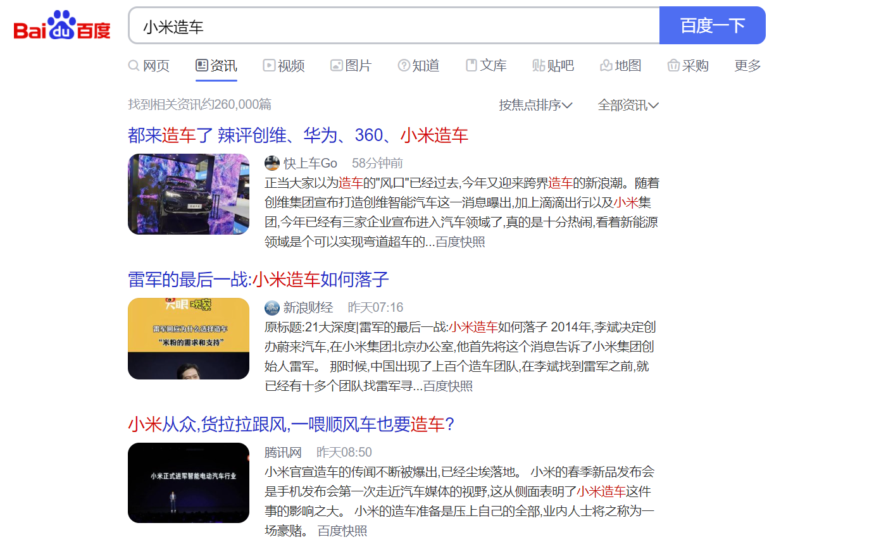Click the 图片 picture icon

click(x=337, y=65)
